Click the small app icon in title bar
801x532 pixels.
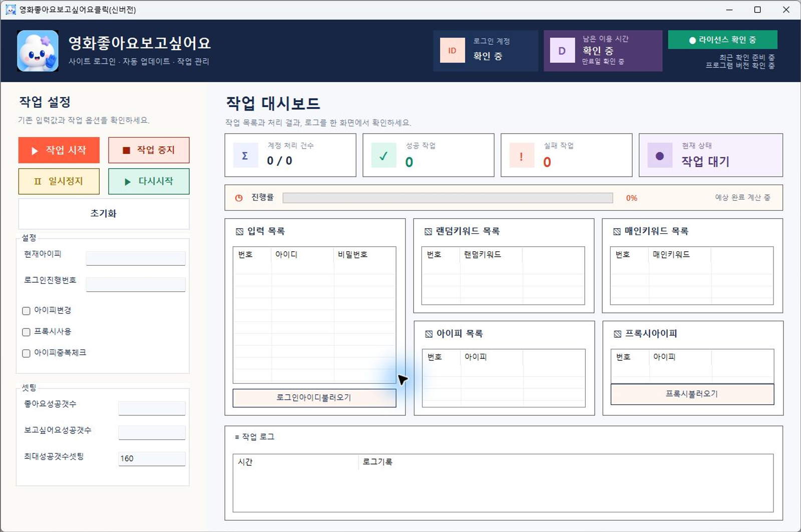(x=11, y=10)
